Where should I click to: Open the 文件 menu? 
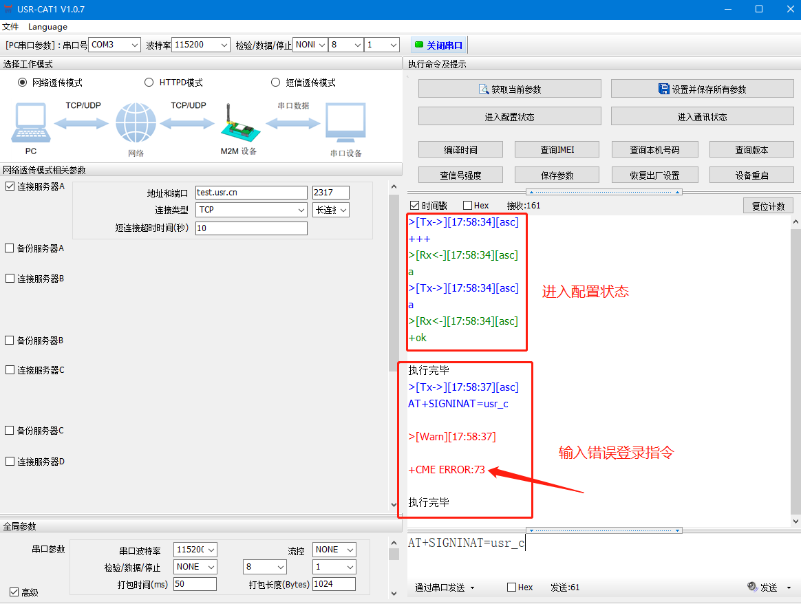(10, 27)
